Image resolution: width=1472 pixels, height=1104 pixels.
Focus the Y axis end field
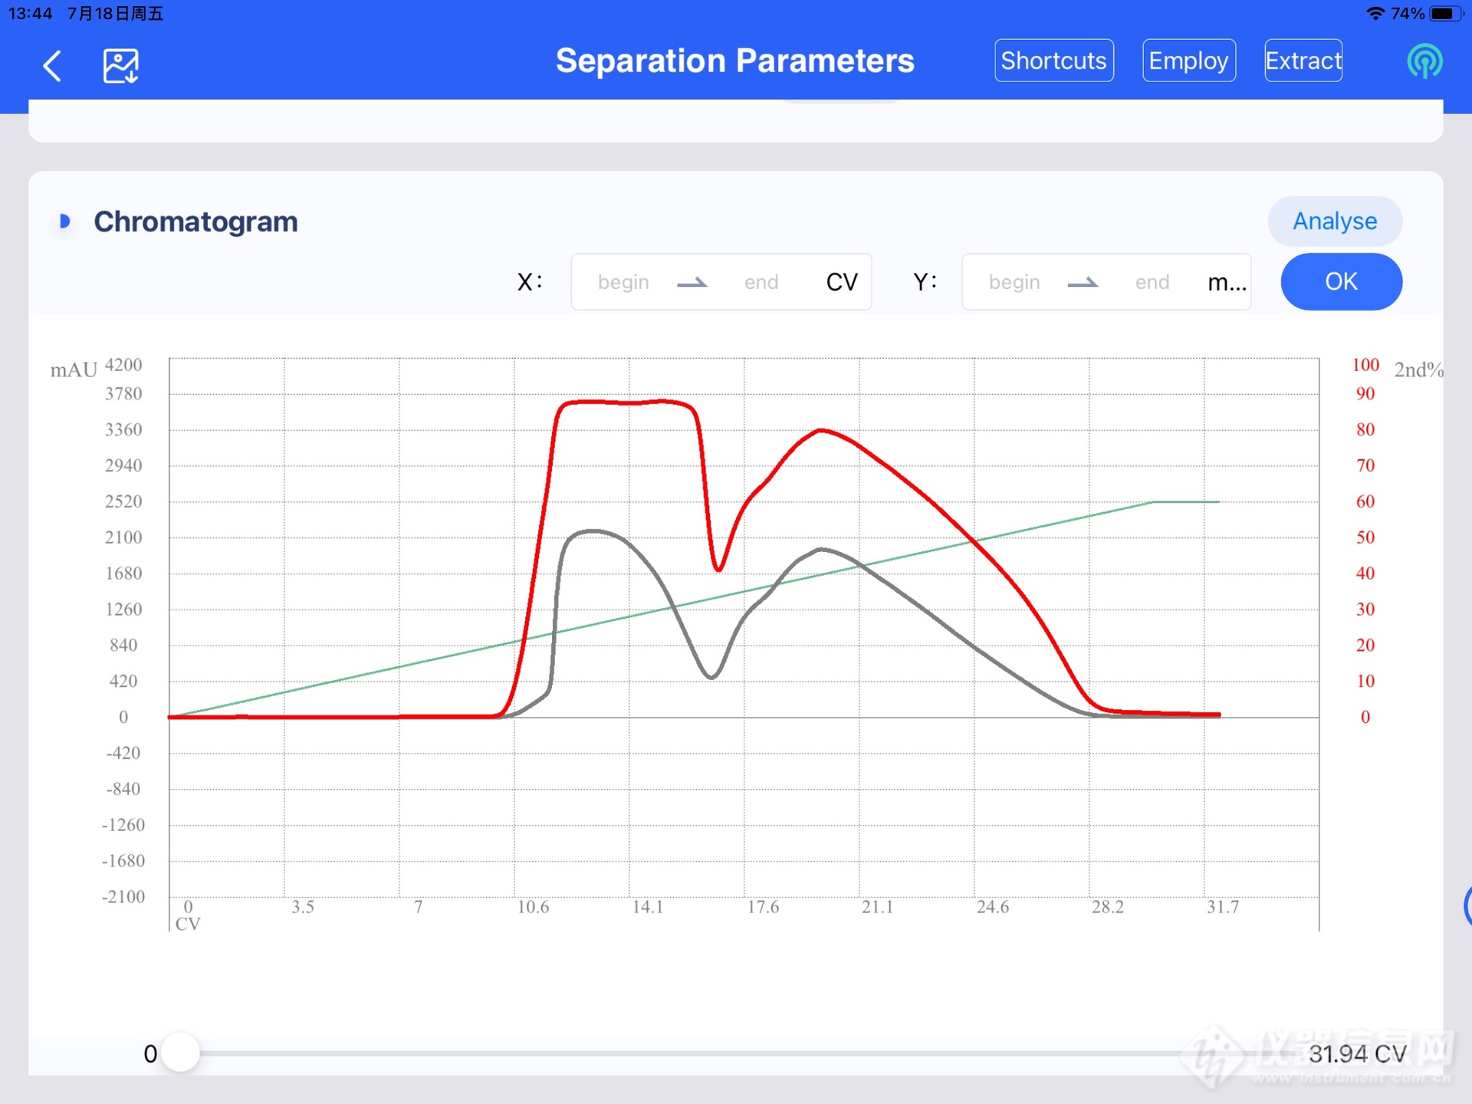click(1152, 282)
